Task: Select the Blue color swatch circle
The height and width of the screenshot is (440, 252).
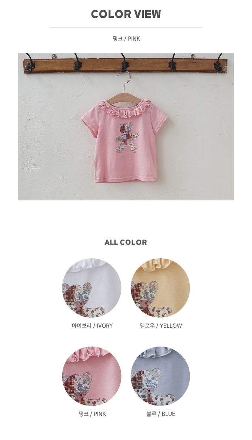Action: tap(160, 376)
